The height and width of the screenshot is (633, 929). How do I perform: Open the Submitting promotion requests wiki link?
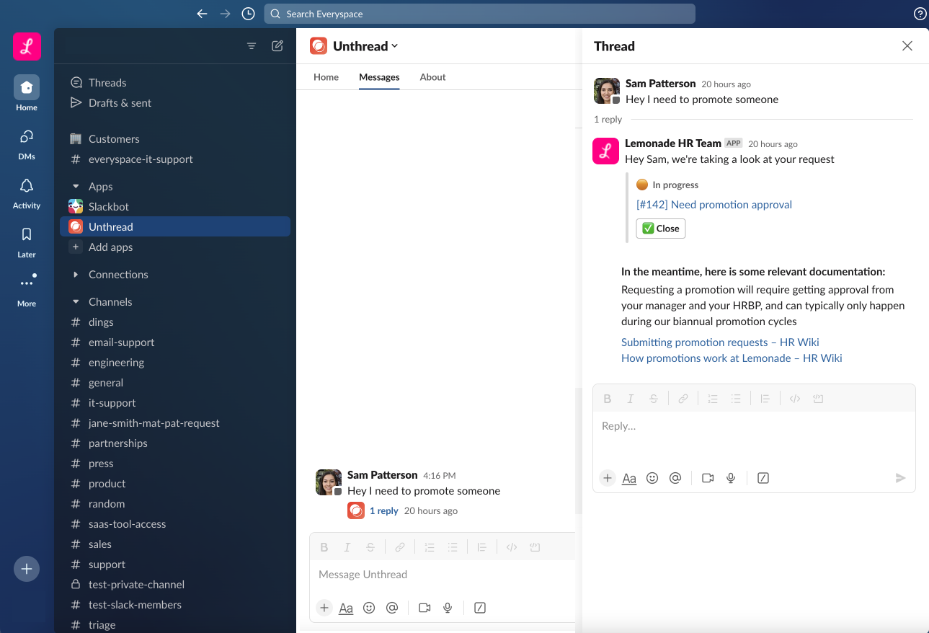(x=719, y=342)
